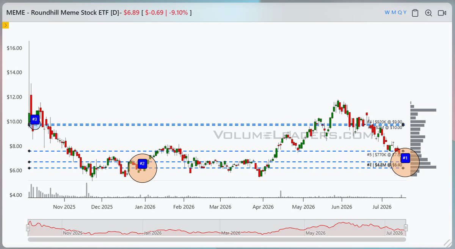The width and height of the screenshot is (455, 249).
Task: Click the '$16.00' price axis label
Action: click(x=15, y=48)
